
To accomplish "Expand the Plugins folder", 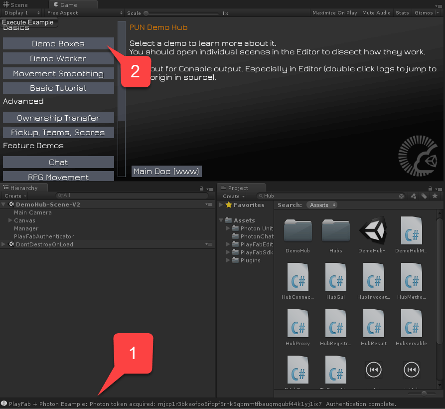I will pos(228,260).
